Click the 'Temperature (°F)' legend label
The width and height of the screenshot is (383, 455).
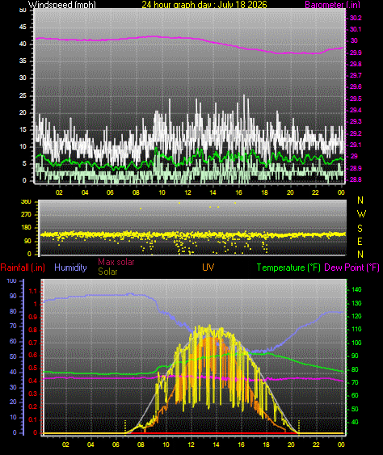288,268
